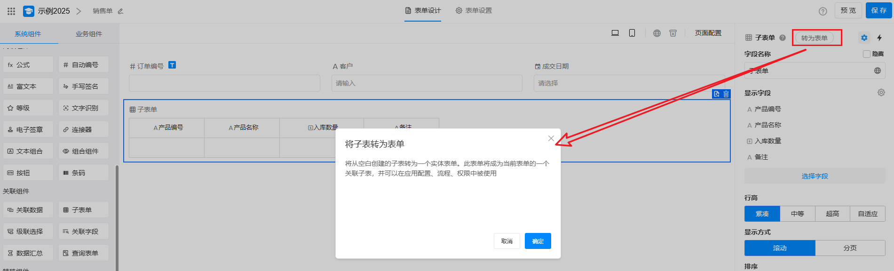The image size is (894, 271).
Task: Open the 表单设置 tab
Action: tap(474, 10)
